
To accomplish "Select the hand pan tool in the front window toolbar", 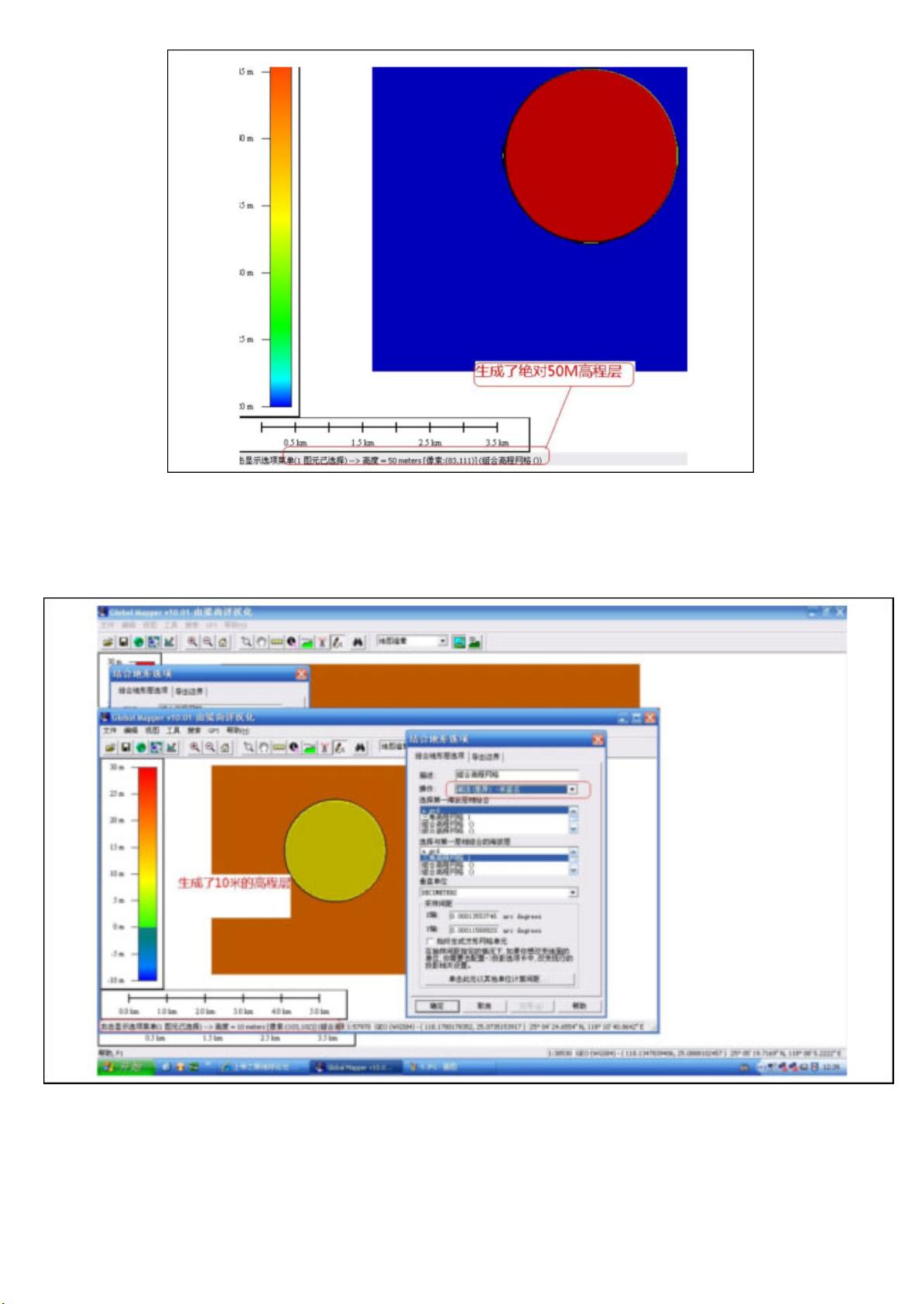I will (x=263, y=748).
